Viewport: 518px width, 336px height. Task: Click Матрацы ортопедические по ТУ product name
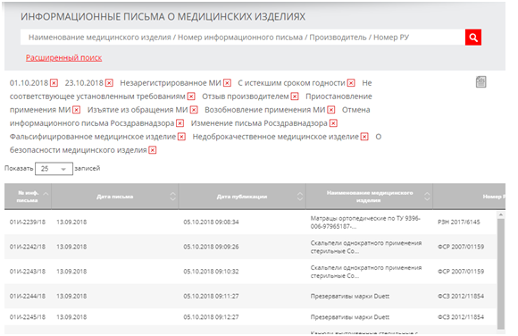click(x=365, y=223)
